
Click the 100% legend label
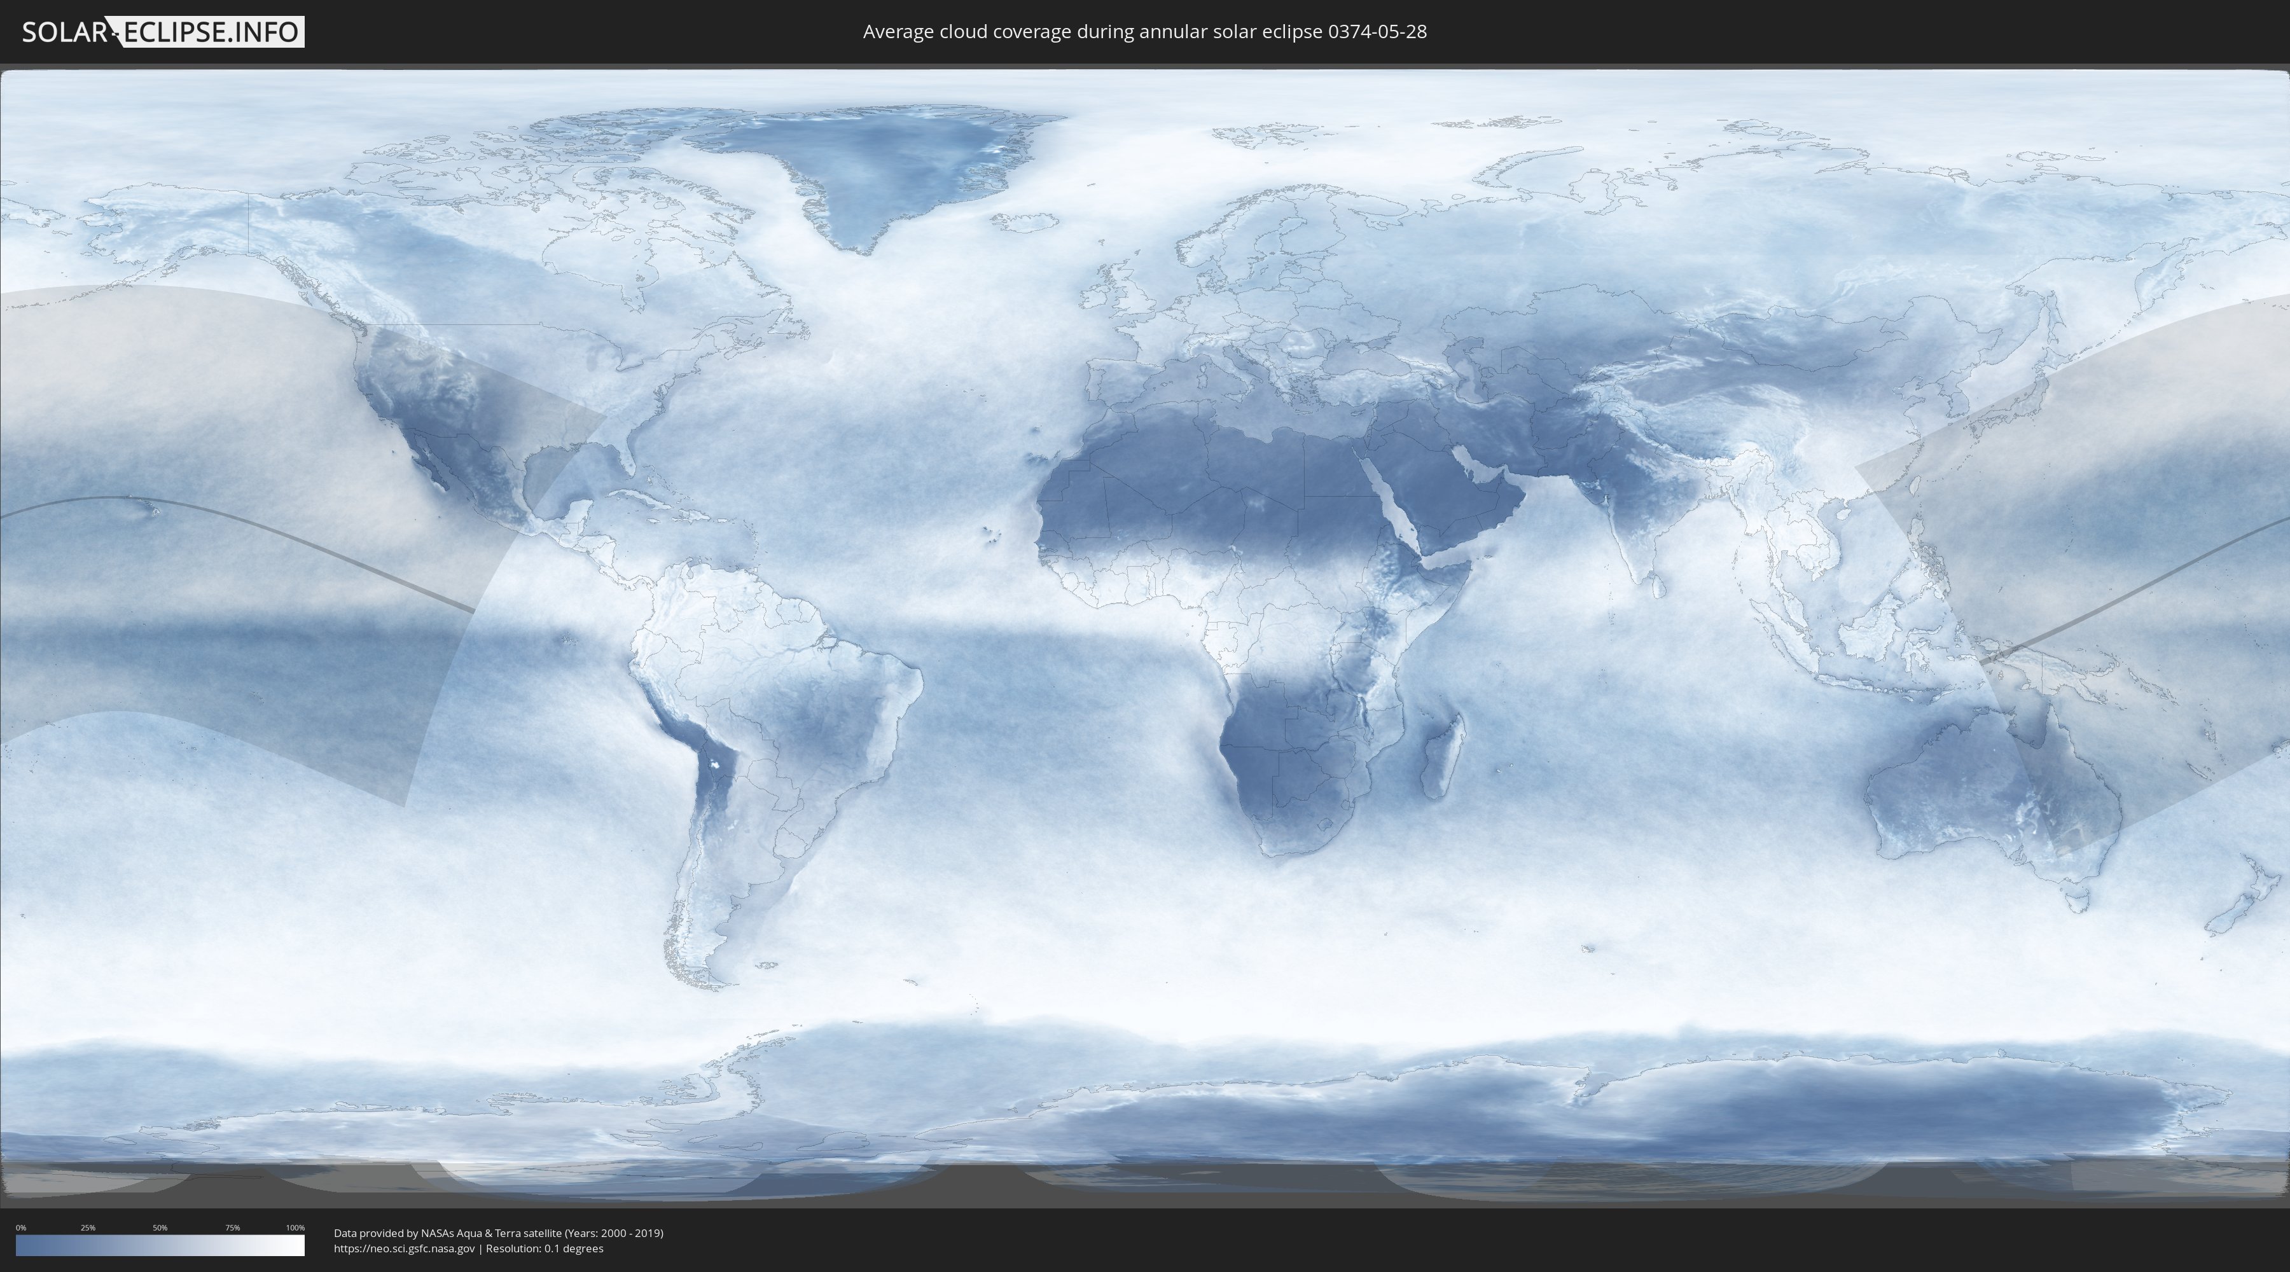(295, 1227)
